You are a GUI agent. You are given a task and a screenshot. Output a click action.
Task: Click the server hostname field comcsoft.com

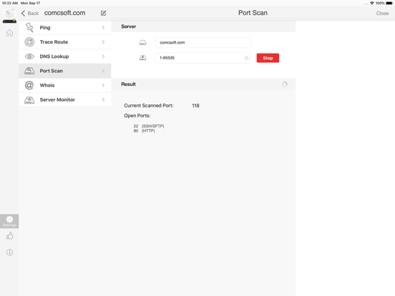(203, 42)
